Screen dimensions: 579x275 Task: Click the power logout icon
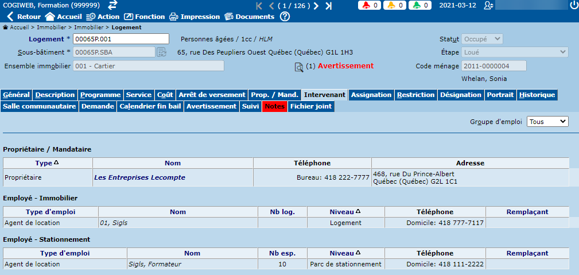574,5
